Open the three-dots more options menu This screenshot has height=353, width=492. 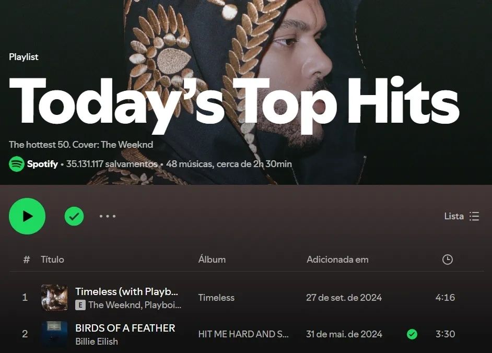click(107, 216)
